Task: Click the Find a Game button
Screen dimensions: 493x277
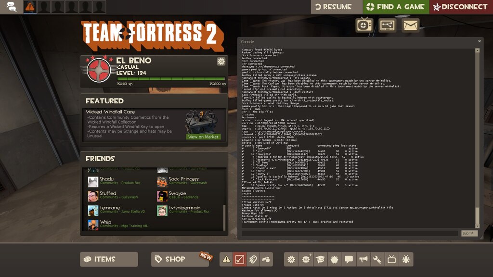Action: point(396,7)
